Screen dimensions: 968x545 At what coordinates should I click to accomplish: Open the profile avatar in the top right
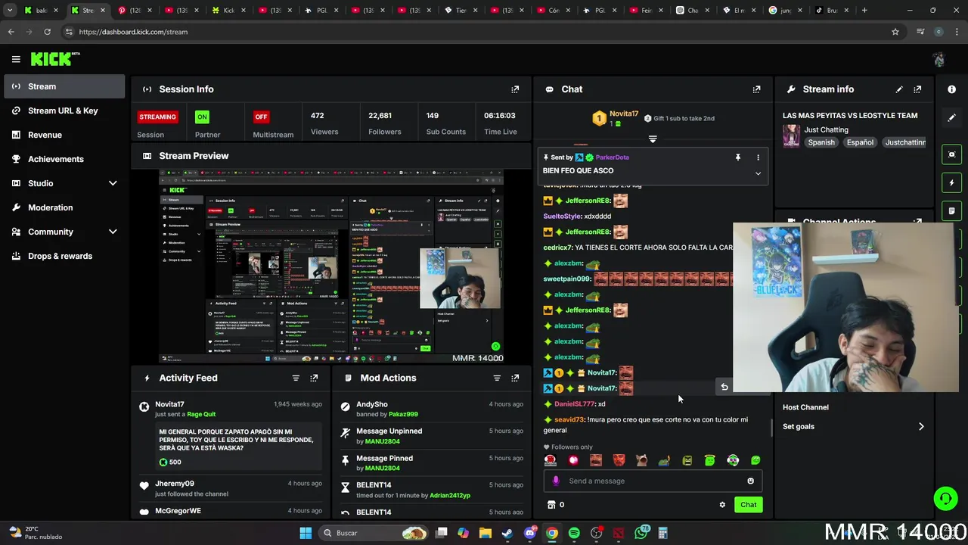click(x=939, y=59)
